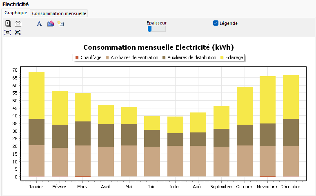Image resolution: width=316 pixels, height=196 pixels.
Task: Click the Juin axis label
Action: 151,187
